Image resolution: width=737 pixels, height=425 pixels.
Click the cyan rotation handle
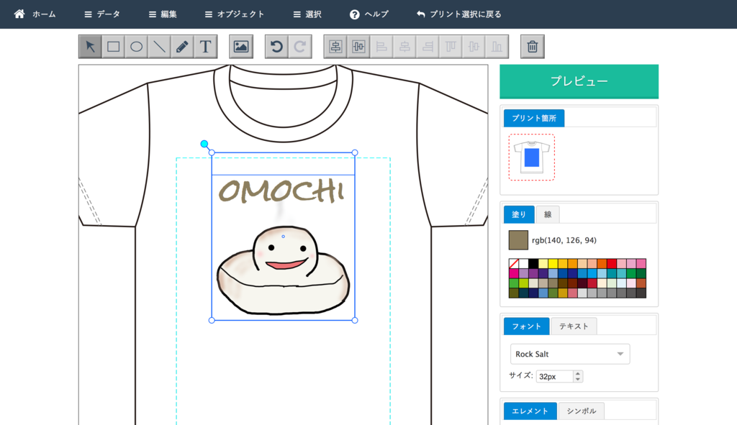(x=204, y=144)
